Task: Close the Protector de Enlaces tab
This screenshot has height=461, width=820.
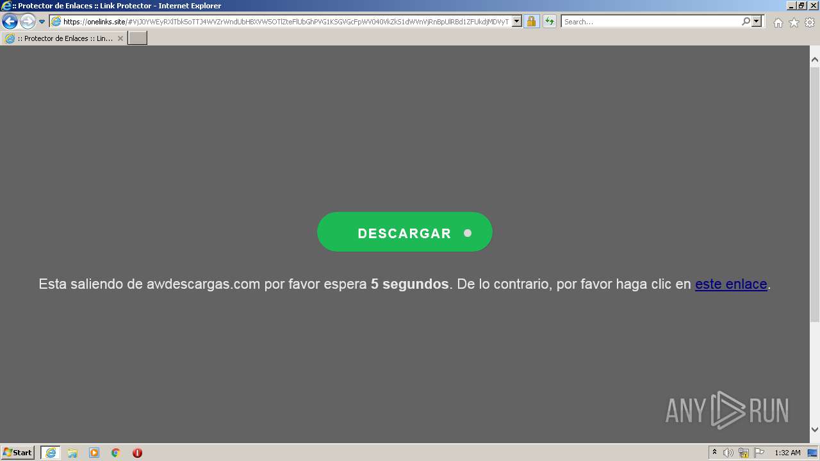Action: coord(120,38)
